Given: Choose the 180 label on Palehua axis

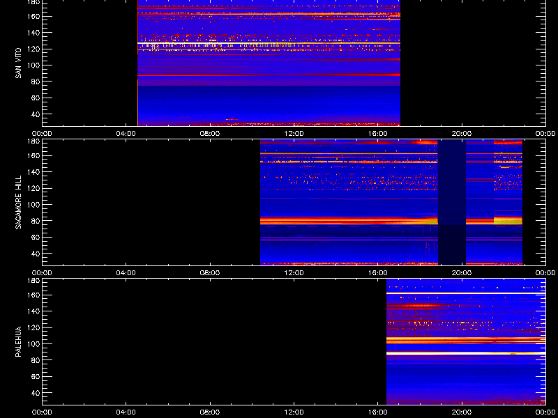Looking at the screenshot, I should (x=33, y=281).
